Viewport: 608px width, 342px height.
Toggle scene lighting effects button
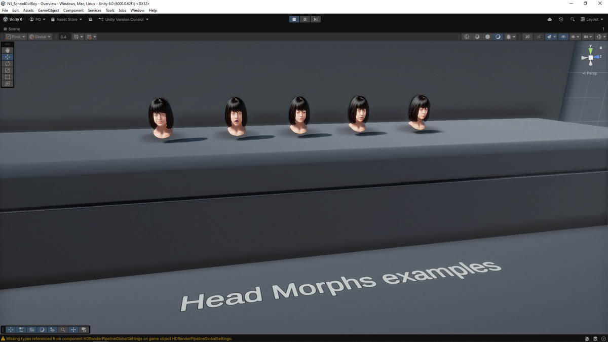click(539, 36)
